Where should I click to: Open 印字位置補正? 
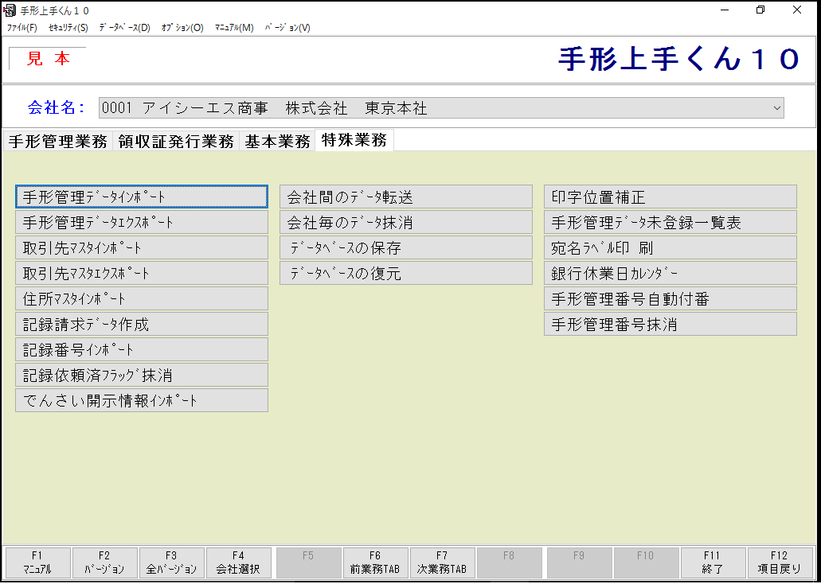coord(670,197)
